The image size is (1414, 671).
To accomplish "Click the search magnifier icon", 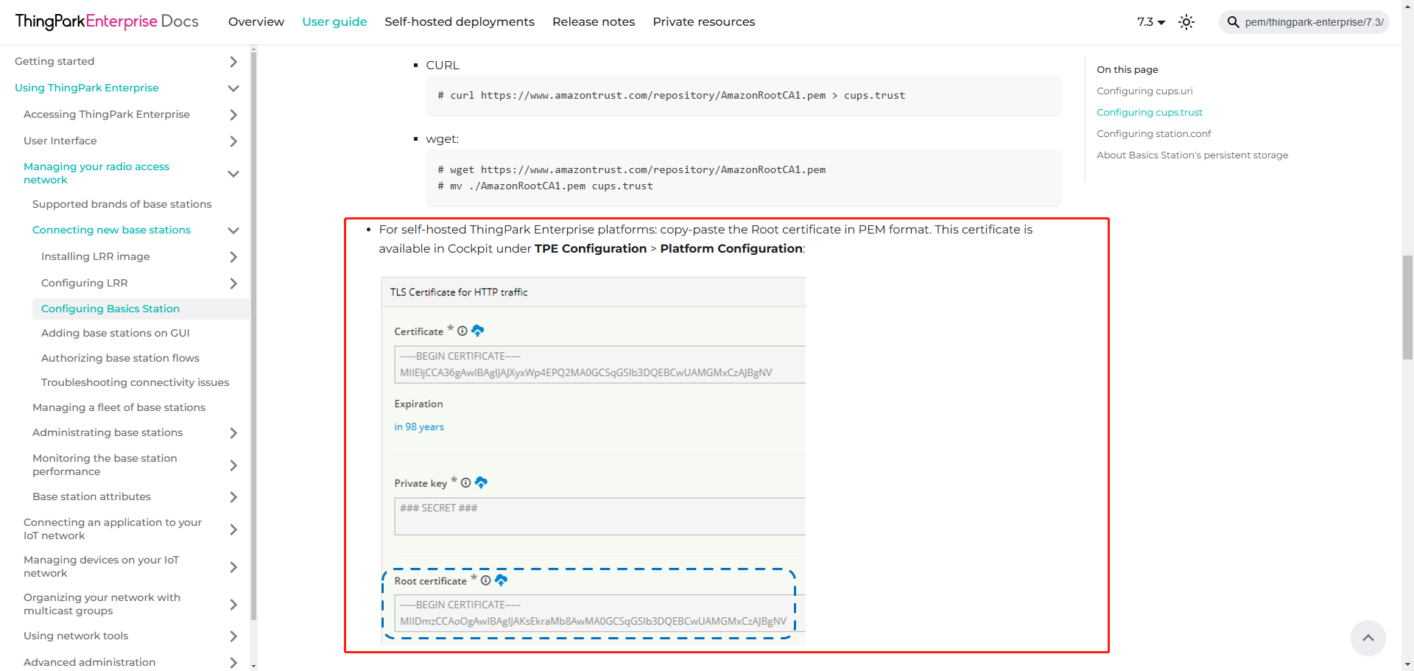I will (x=1233, y=22).
